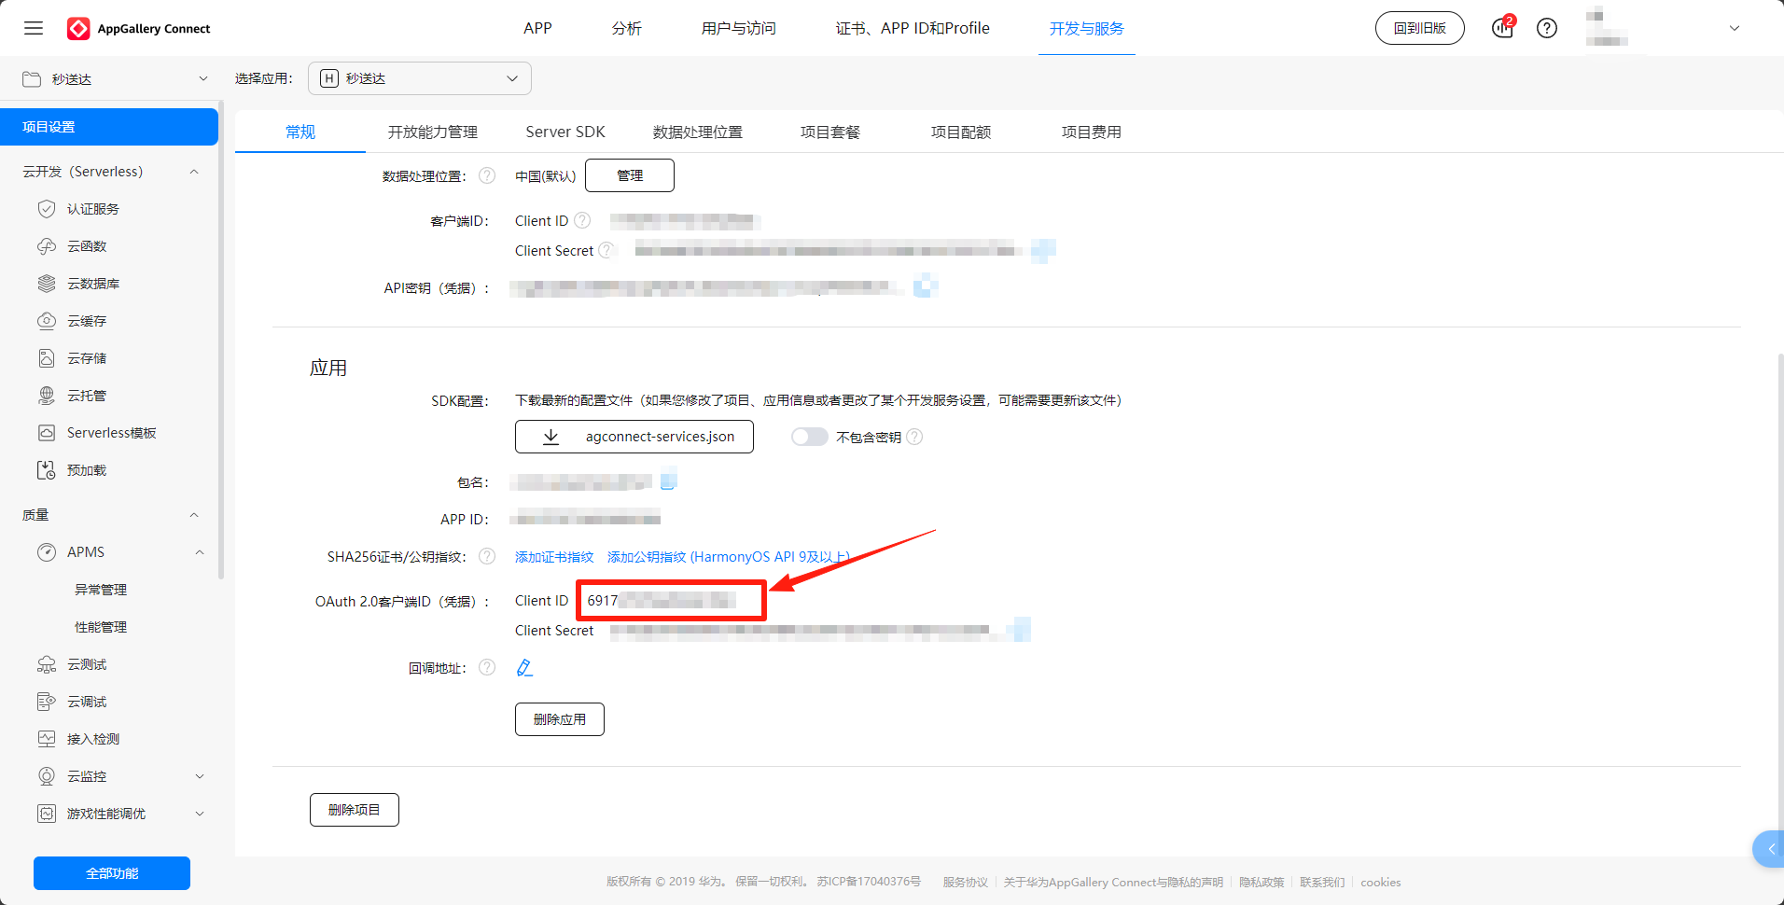Screen dimensions: 1784x905
Task: Click the 管理 button
Action: [630, 175]
